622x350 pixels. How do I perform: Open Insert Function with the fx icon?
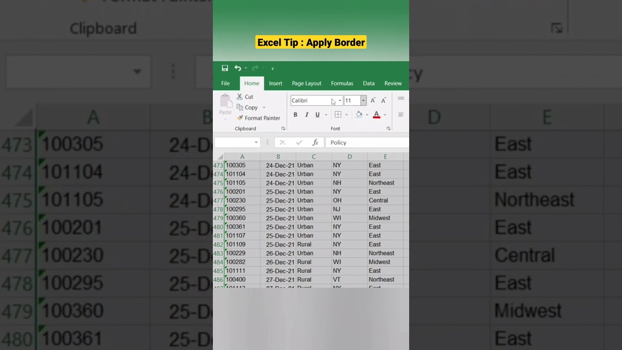coord(315,142)
